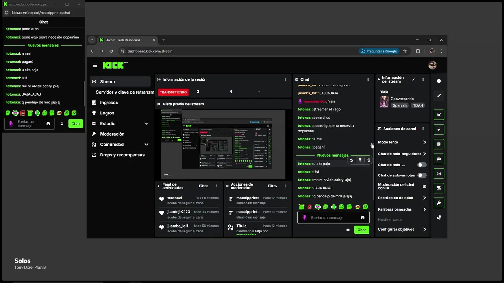Open Configurar objetivos settings
The image size is (504, 283).
click(x=402, y=229)
